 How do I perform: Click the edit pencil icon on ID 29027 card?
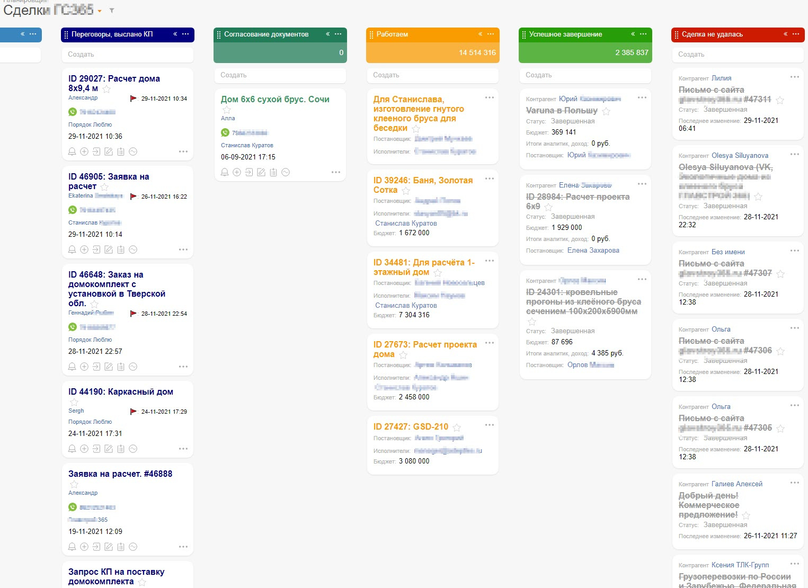(x=109, y=152)
